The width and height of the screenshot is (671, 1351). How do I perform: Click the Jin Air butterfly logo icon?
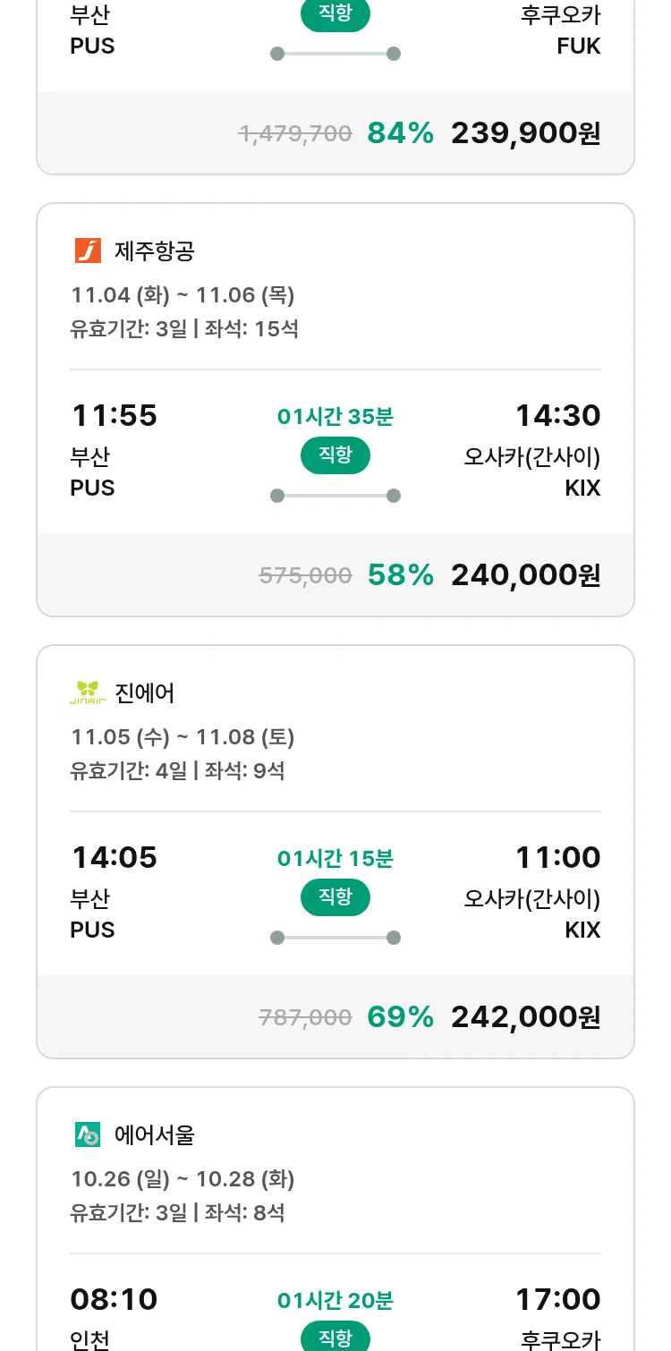(x=88, y=692)
